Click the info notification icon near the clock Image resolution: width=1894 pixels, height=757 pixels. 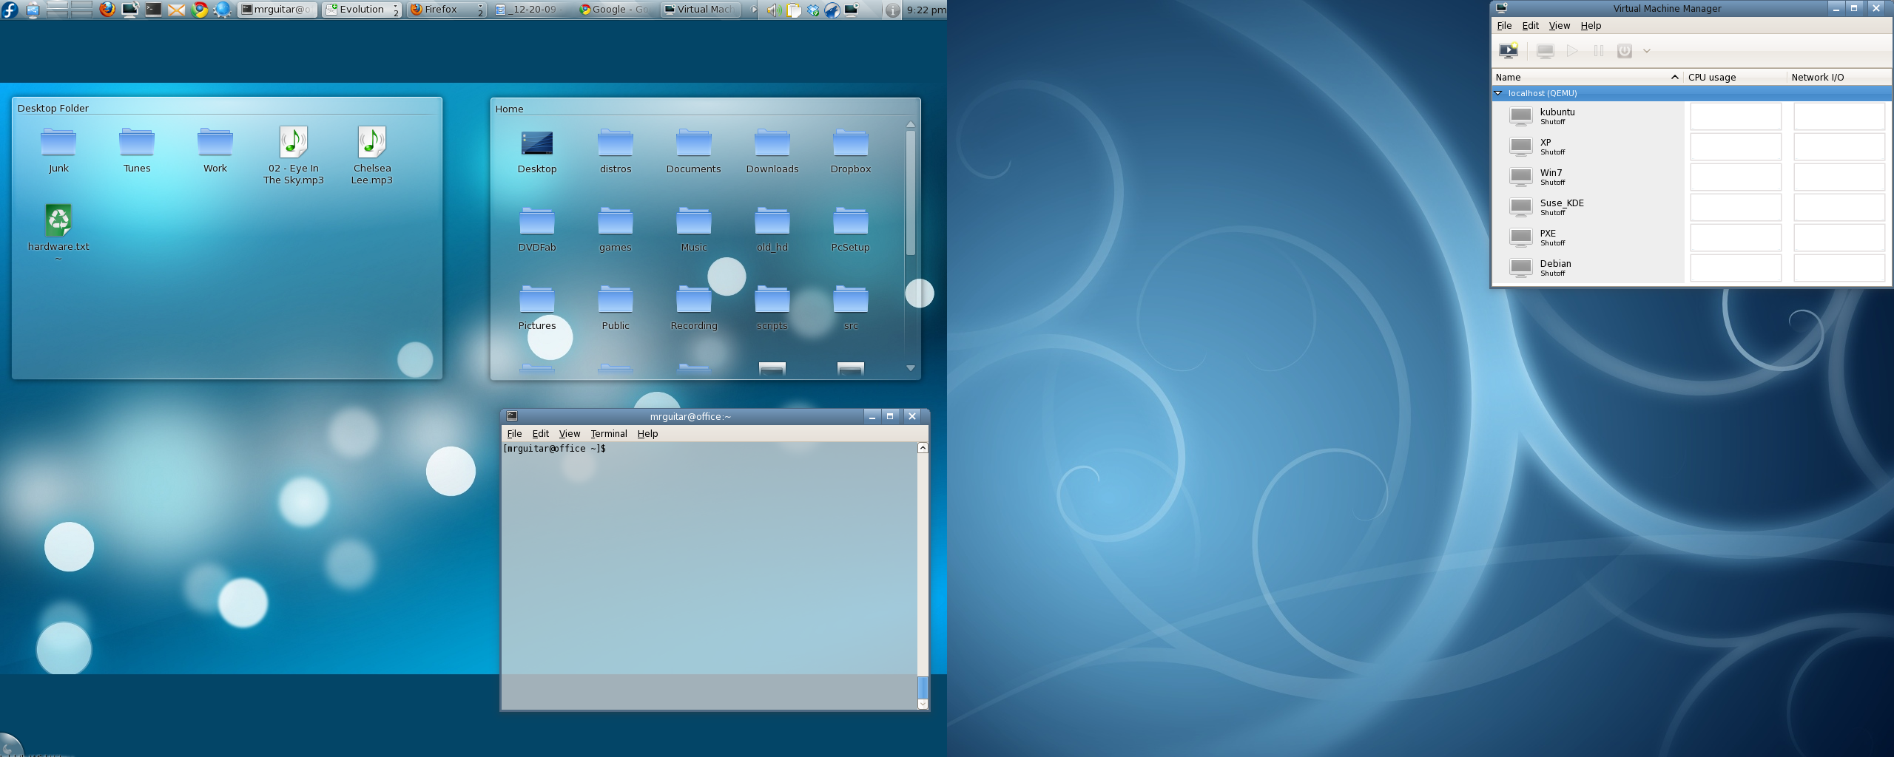click(x=892, y=10)
